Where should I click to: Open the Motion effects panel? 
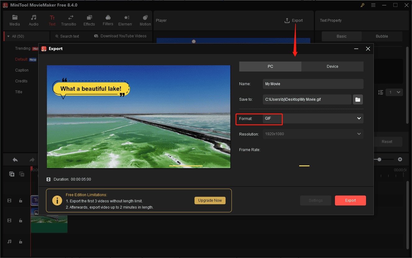click(145, 20)
